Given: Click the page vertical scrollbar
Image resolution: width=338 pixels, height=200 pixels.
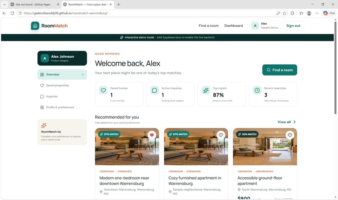Looking at the screenshot, I should click(x=335, y=68).
